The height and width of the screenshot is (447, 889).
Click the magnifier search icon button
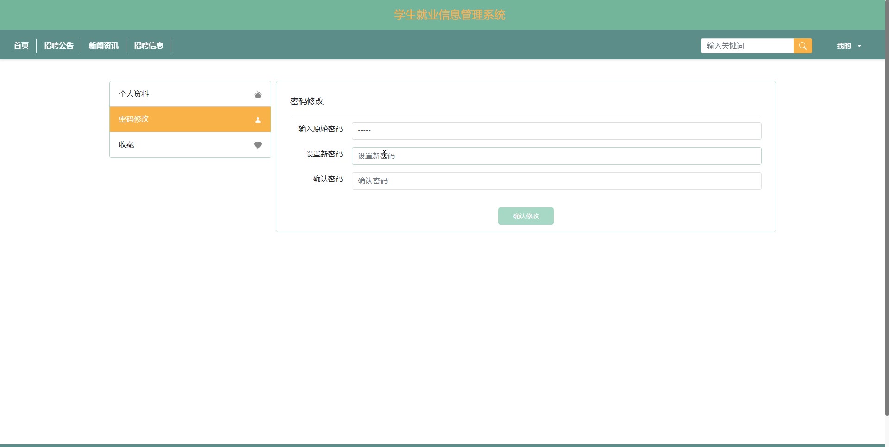tap(802, 46)
